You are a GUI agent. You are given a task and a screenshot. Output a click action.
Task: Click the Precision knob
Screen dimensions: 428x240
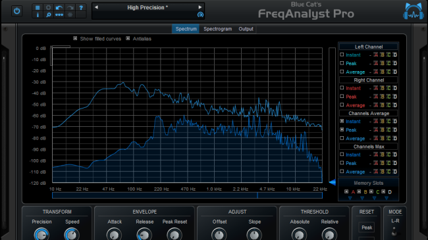click(x=41, y=235)
